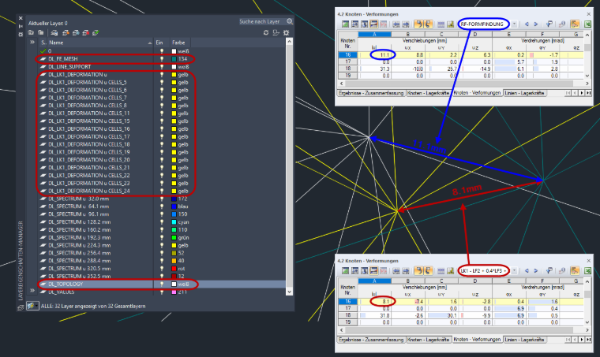Click the set current layer icon with green check
This screenshot has width=600, height=357.
[x=96, y=33]
